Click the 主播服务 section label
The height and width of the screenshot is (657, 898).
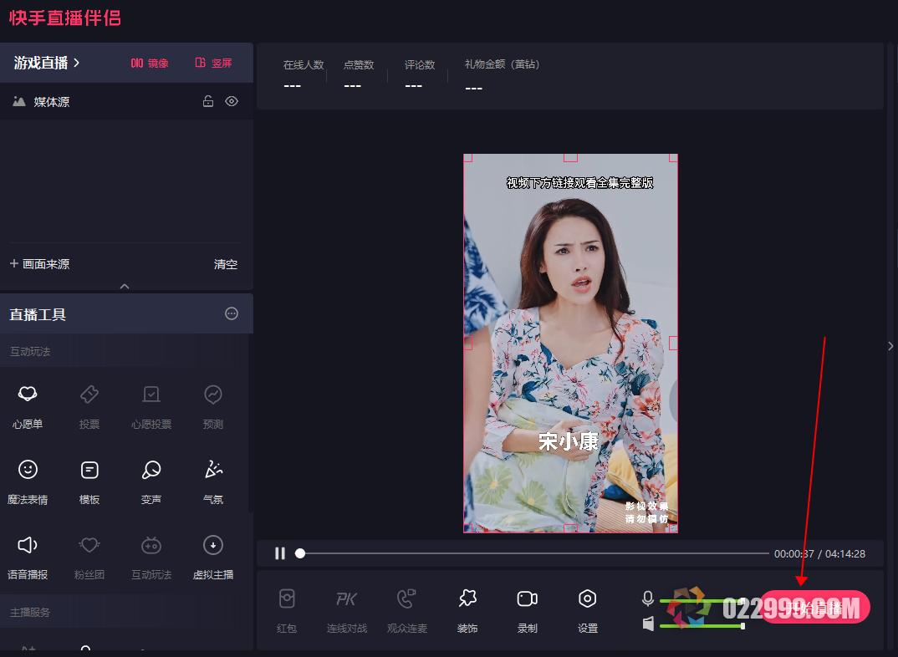(x=30, y=613)
